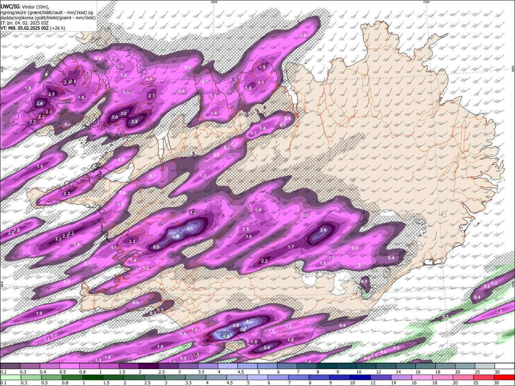Select the lightest green 0.1 swatch in the lower legend row
The height and width of the screenshot is (386, 515).
click(x=10, y=378)
